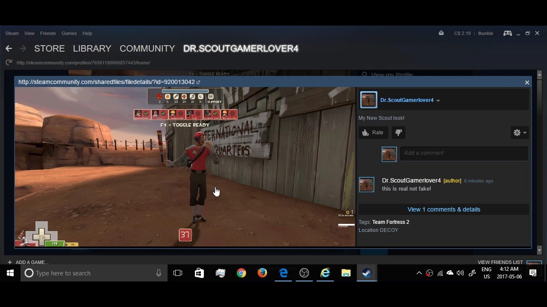The image size is (547, 307).
Task: Switch to the LIBRARY tab
Action: (x=92, y=49)
